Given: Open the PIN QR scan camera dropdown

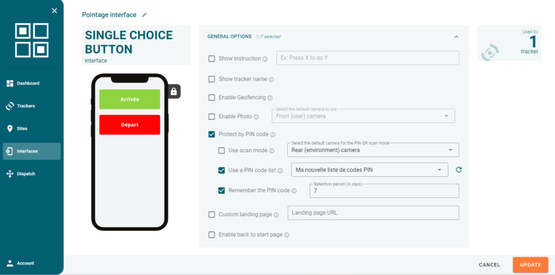Looking at the screenshot, I should [x=373, y=150].
